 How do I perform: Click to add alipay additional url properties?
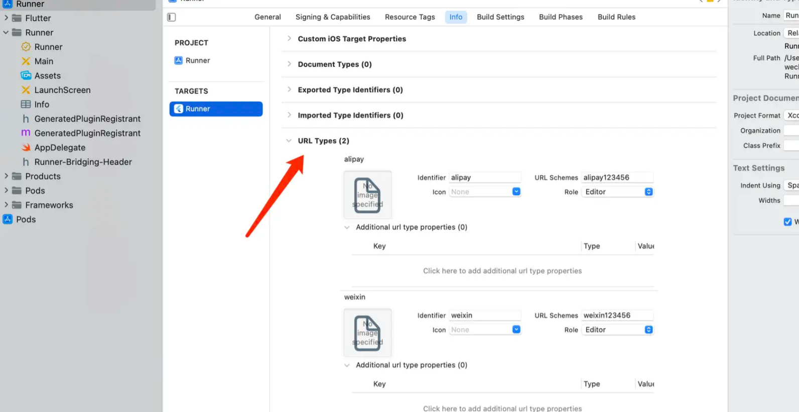coord(502,271)
